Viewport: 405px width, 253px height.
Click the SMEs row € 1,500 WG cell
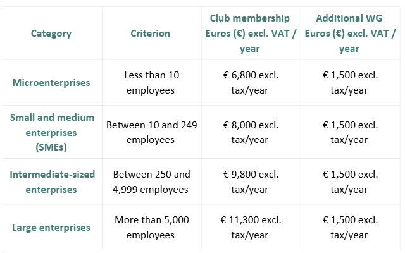(x=349, y=133)
